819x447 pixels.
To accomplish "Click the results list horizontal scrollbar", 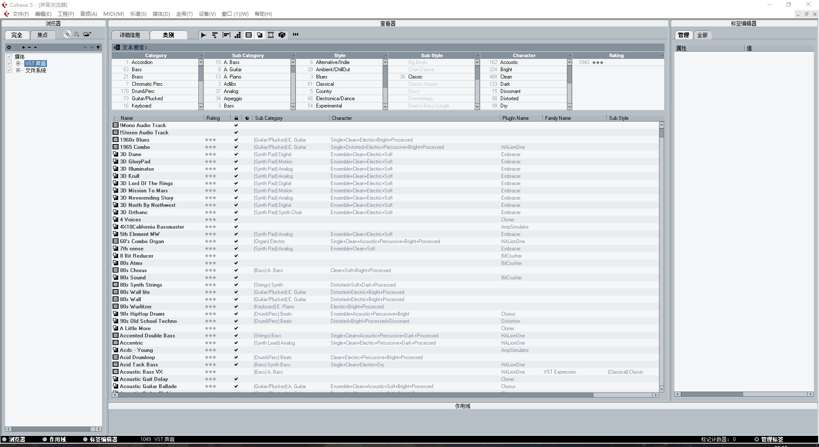I will pyautogui.click(x=386, y=395).
